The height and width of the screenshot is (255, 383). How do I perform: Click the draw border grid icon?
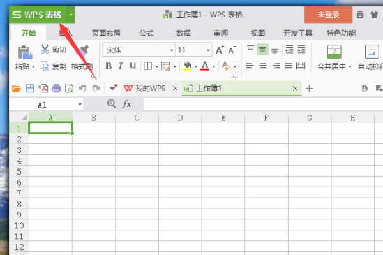tap(165, 66)
